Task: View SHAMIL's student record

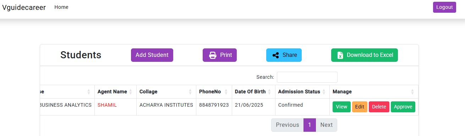Action: point(341,107)
